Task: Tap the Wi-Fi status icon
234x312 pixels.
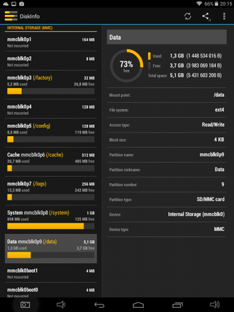Action: point(199,4)
